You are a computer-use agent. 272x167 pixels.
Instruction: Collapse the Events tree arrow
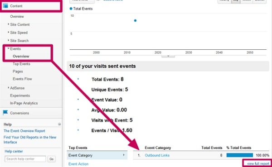coord(8,48)
